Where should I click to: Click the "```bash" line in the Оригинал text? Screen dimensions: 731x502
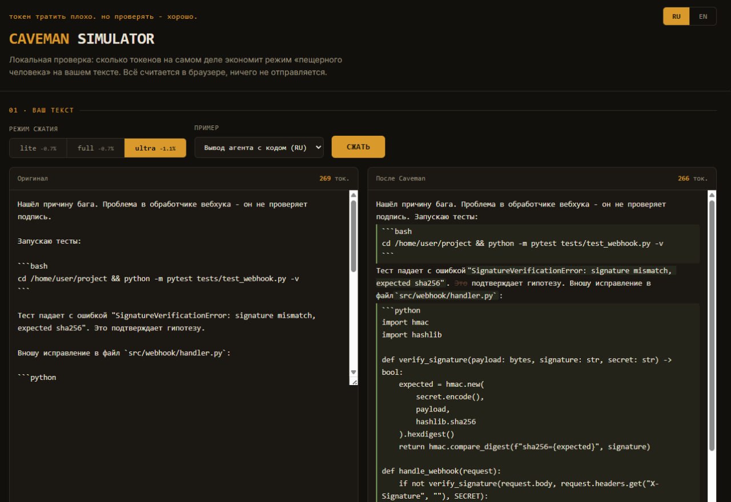pyautogui.click(x=33, y=266)
